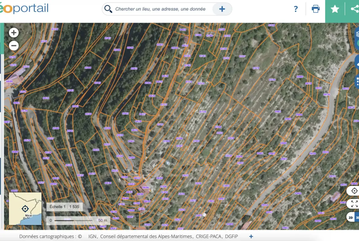Select parcel label 0975

345,88
